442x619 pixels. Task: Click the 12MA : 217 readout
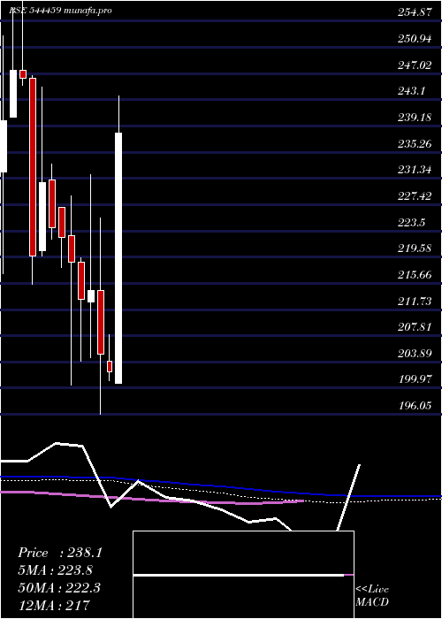54,605
